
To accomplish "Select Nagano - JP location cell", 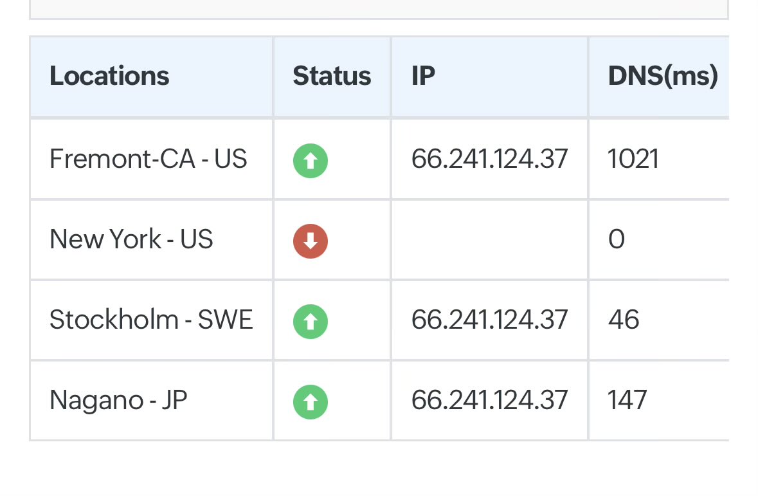I will [118, 400].
